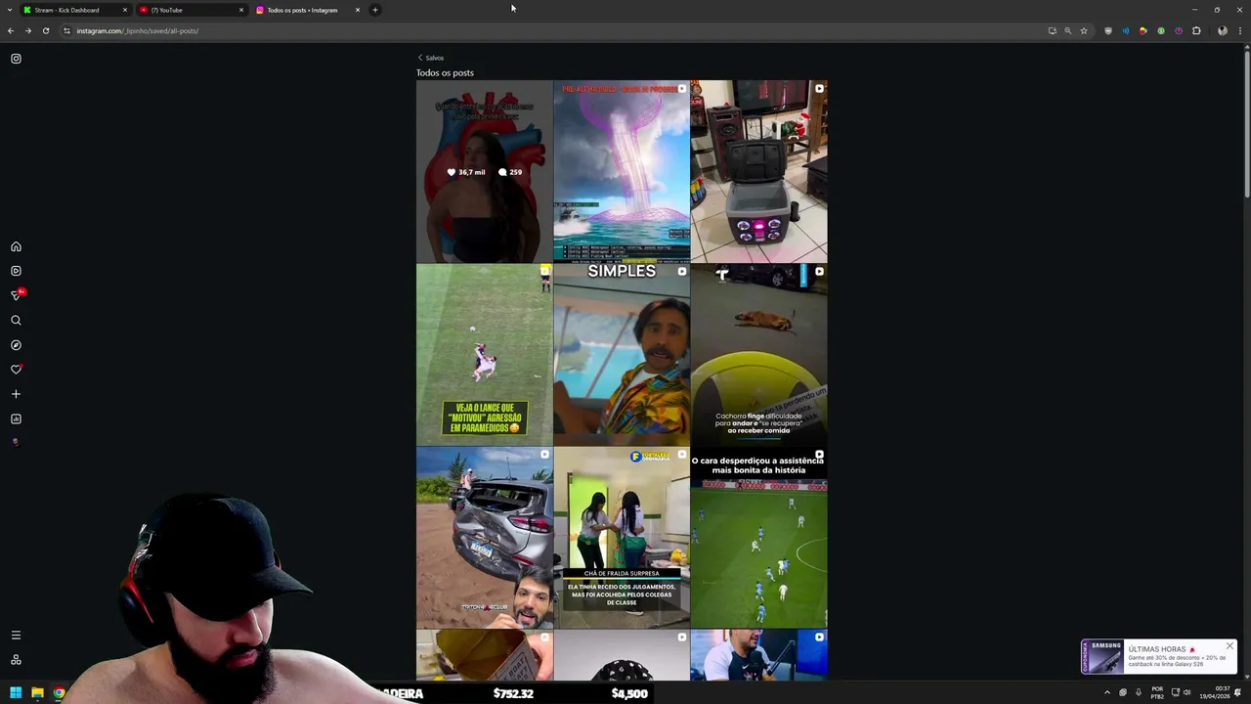Reload the Instagram page
1251x704 pixels.
click(x=45, y=30)
